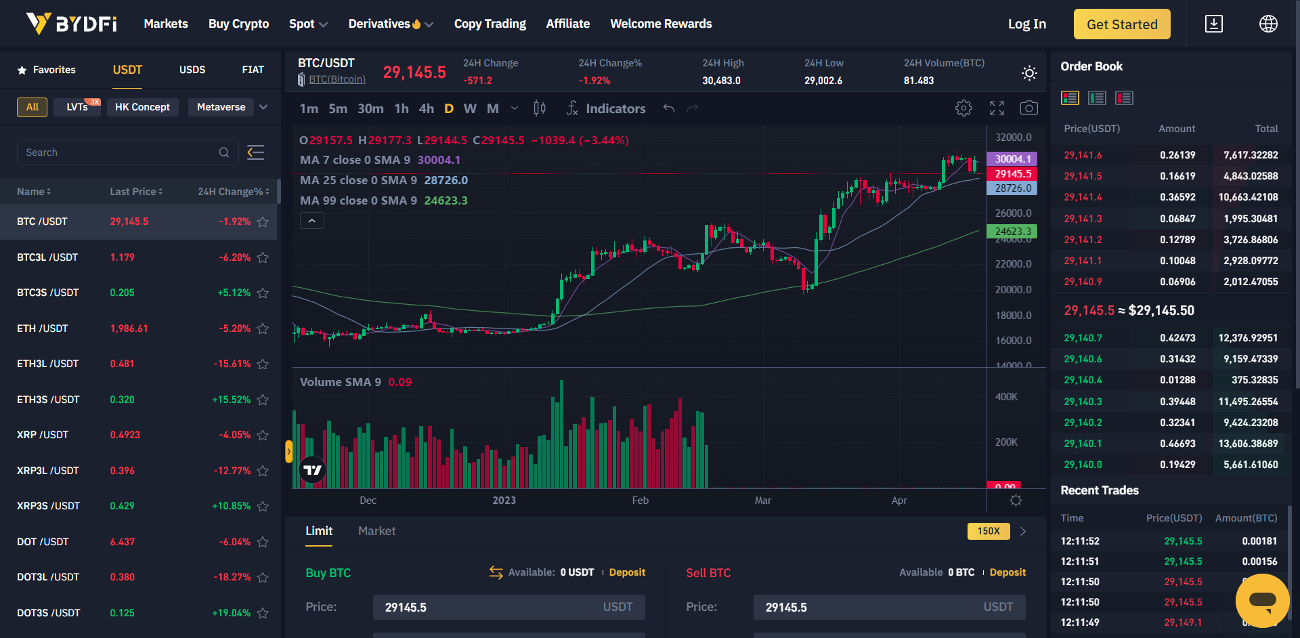The height and width of the screenshot is (638, 1300).
Task: Open the language globe icon
Action: 1267,24
